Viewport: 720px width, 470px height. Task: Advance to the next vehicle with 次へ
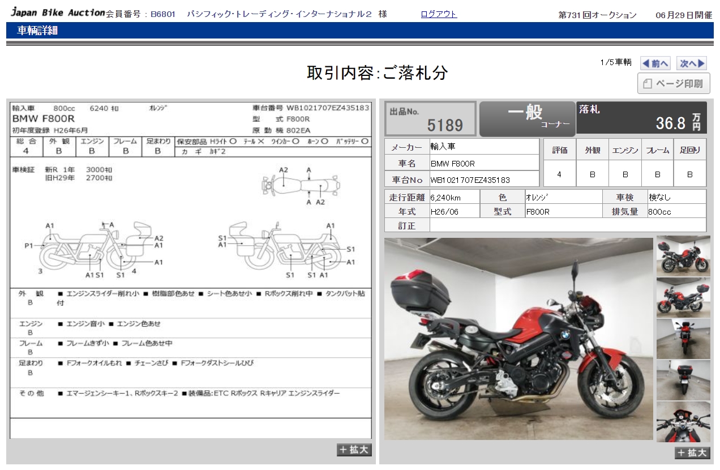(692, 63)
